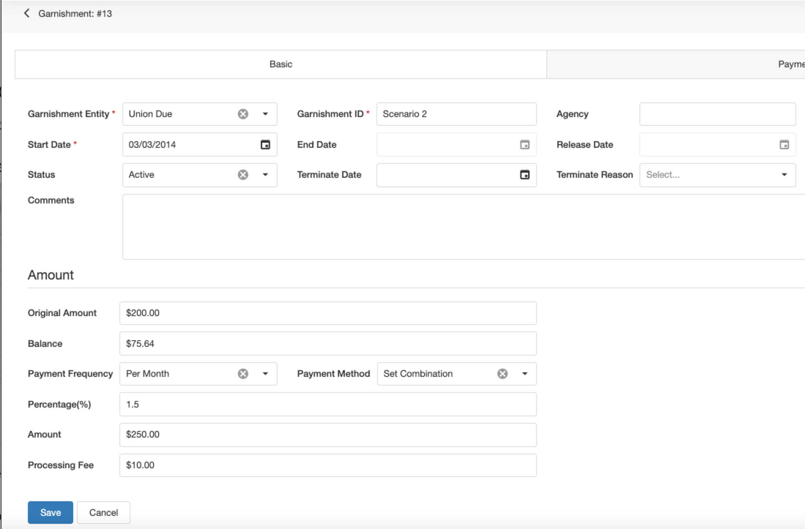Click the back arrow beside Garnishment #13
Image resolution: width=805 pixels, height=529 pixels.
(x=26, y=14)
